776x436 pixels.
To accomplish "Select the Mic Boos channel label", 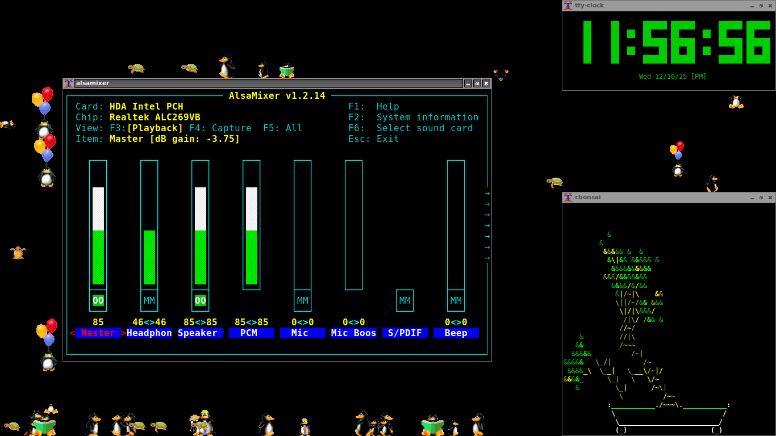I will point(354,333).
